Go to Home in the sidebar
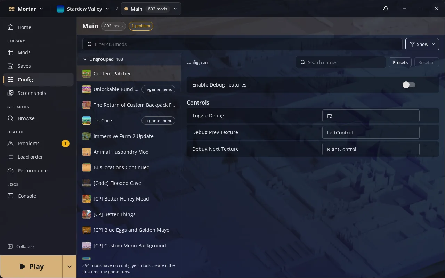This screenshot has width=445, height=278. 38,27
